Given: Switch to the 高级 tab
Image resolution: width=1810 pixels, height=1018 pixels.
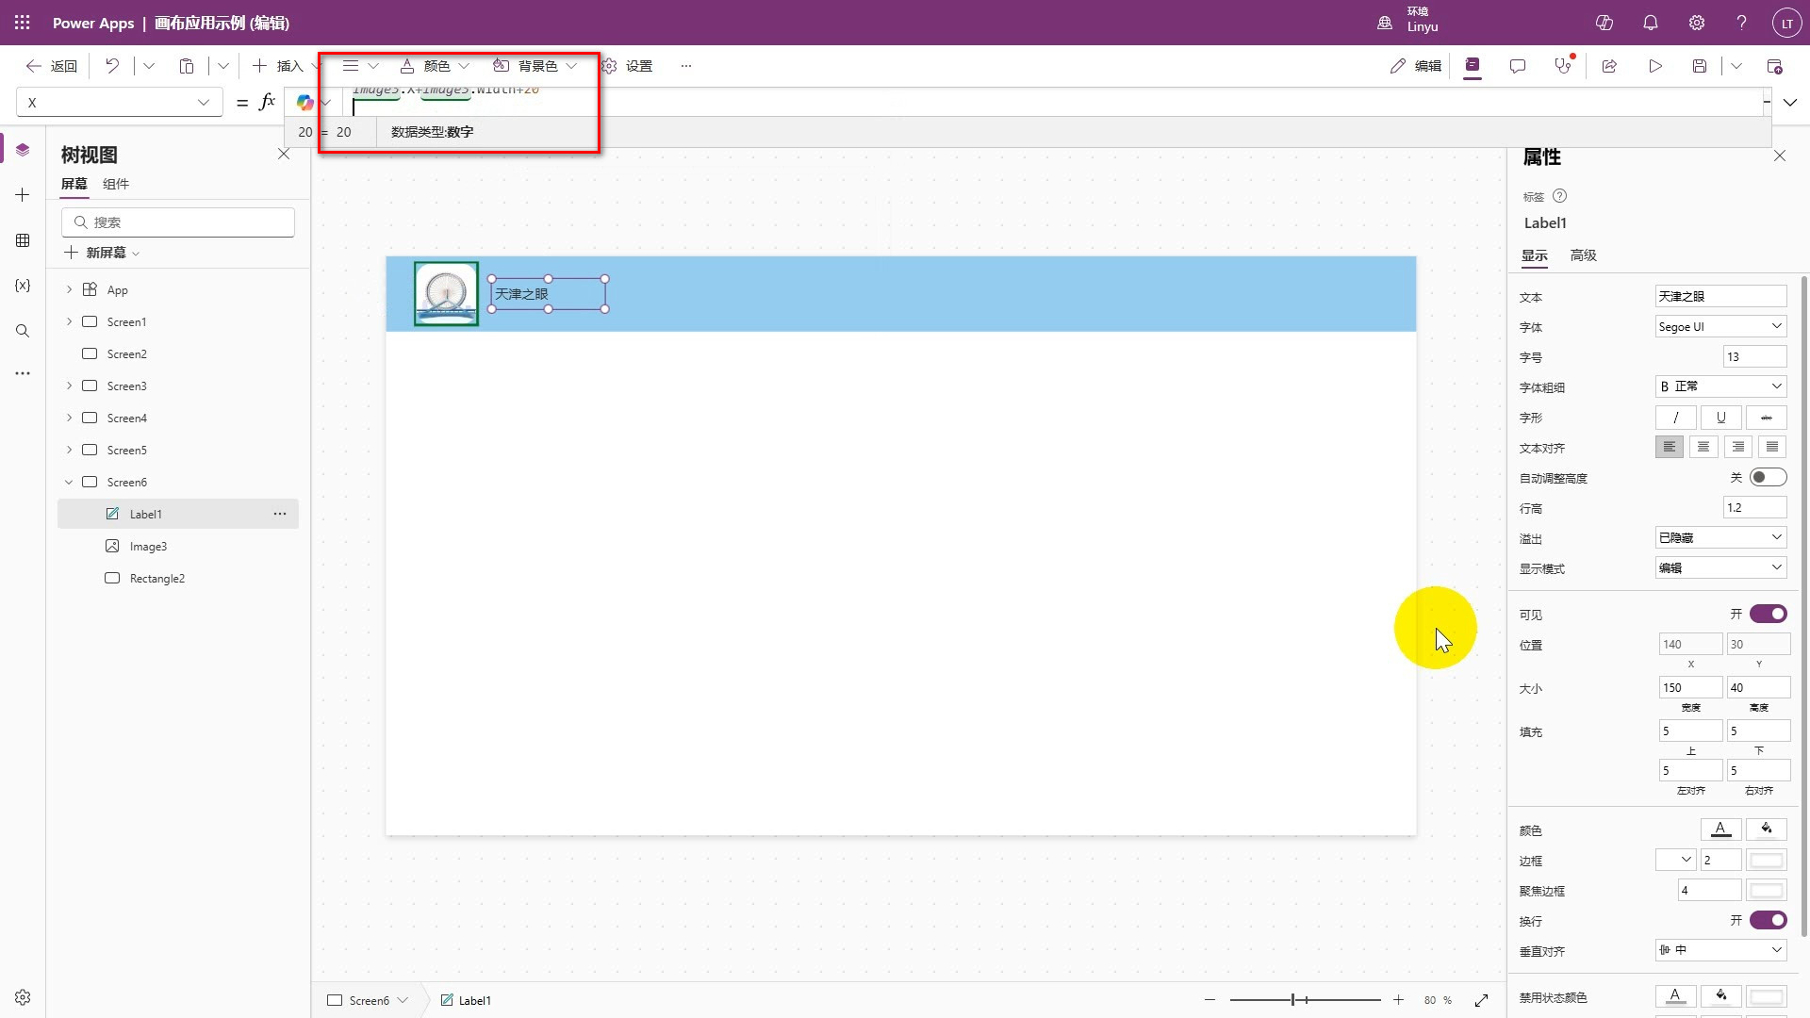Looking at the screenshot, I should click(1583, 255).
